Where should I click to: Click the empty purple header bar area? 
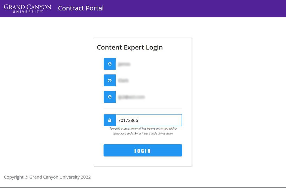point(193,9)
